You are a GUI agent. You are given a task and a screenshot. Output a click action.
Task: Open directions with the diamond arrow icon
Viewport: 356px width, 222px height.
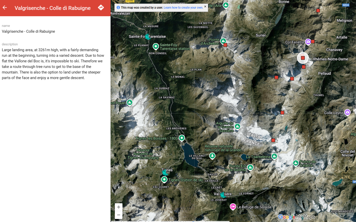(101, 8)
